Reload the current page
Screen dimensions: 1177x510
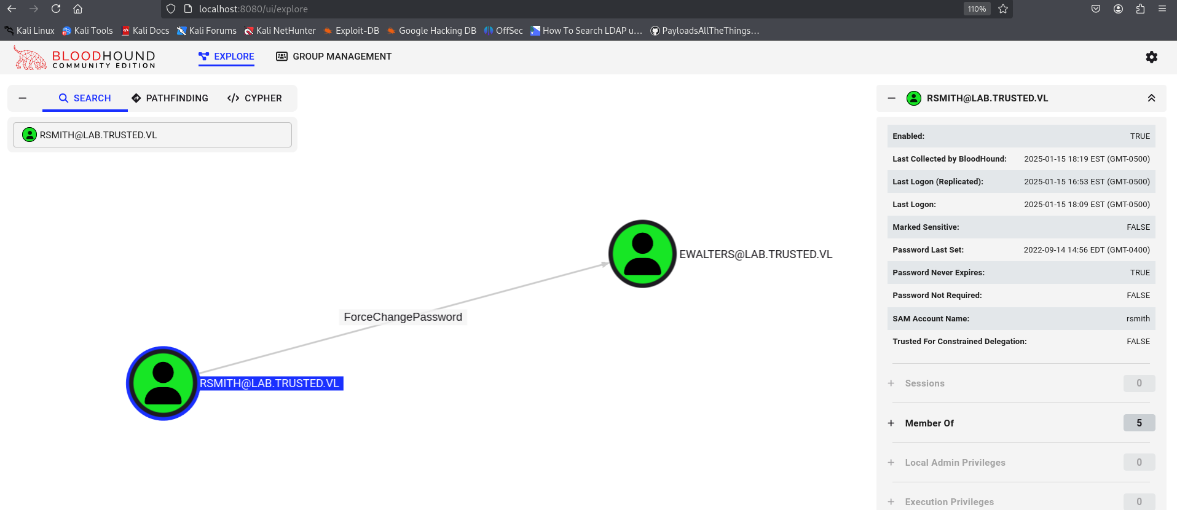click(x=56, y=9)
